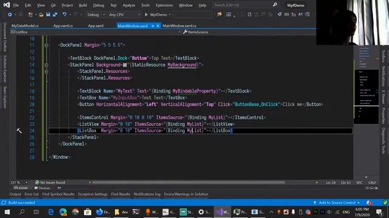This screenshot has height=218, width=389.
Task: Switch to the XAML pane tab
Action: coord(21,188)
